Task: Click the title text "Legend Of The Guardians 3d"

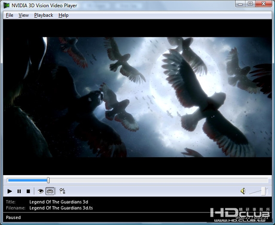Action: [x=59, y=202]
